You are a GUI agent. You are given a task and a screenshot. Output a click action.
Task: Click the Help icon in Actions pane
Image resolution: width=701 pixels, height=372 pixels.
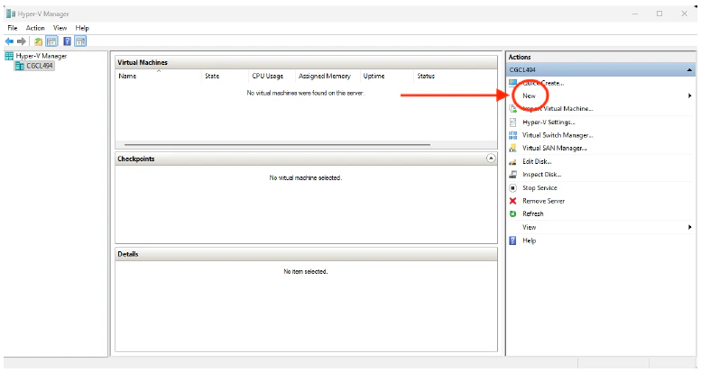click(x=512, y=240)
